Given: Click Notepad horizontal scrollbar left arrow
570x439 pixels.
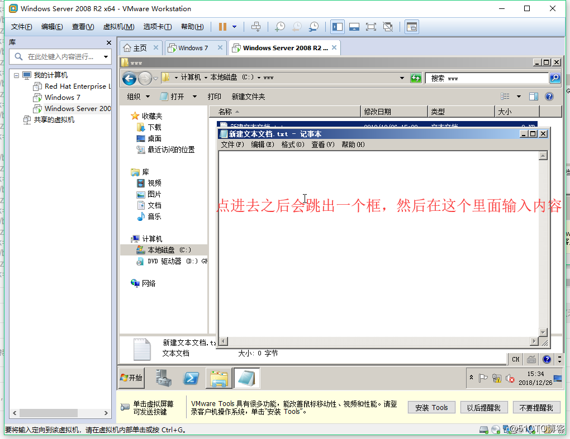Looking at the screenshot, I should (x=224, y=341).
